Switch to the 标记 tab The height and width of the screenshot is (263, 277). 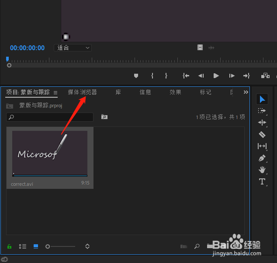click(x=205, y=92)
